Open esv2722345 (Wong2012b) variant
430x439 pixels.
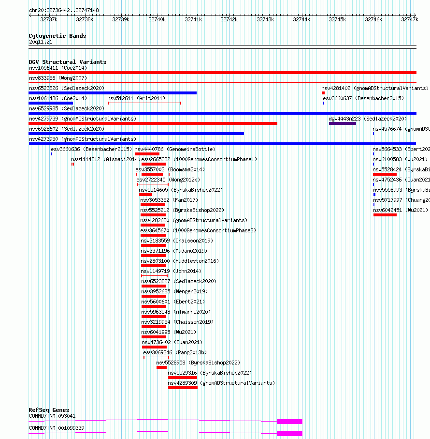pos(168,180)
